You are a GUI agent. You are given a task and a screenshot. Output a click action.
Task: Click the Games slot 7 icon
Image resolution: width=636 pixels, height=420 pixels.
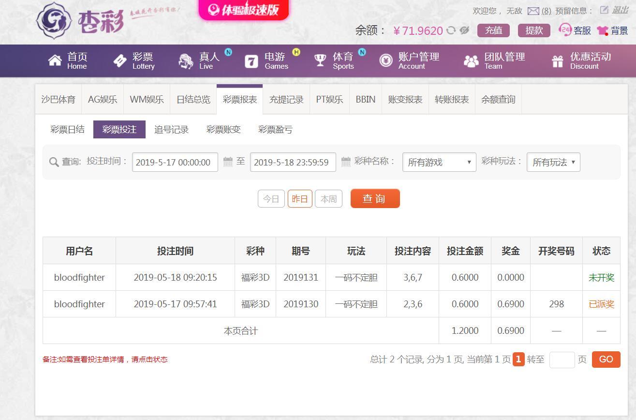point(251,61)
